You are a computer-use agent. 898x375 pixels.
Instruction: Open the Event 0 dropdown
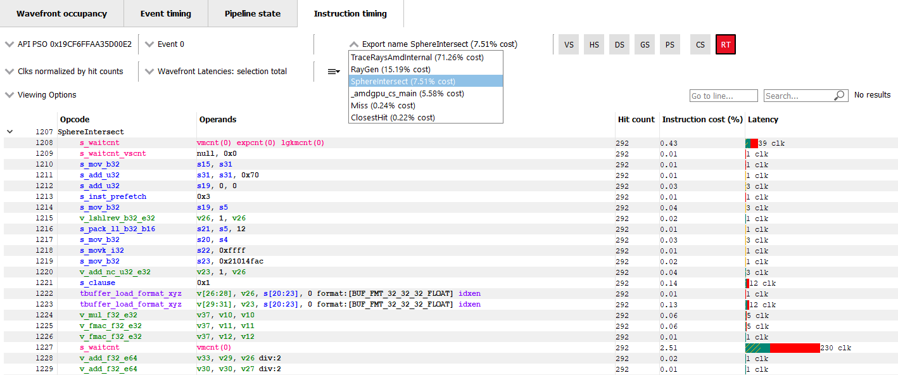(165, 44)
